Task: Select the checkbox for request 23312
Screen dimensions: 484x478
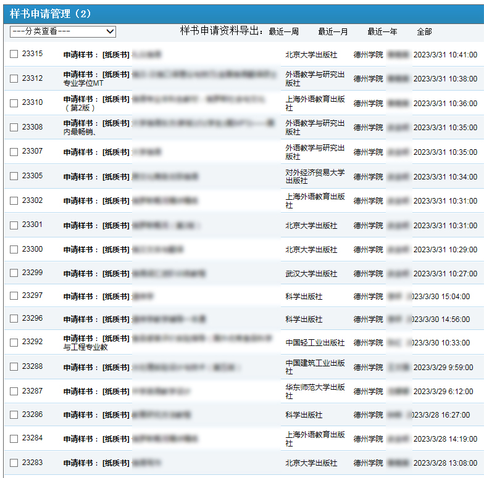Action: (x=14, y=79)
